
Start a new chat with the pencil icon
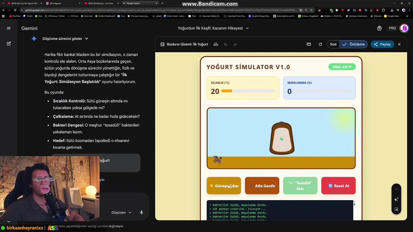[x=9, y=43]
